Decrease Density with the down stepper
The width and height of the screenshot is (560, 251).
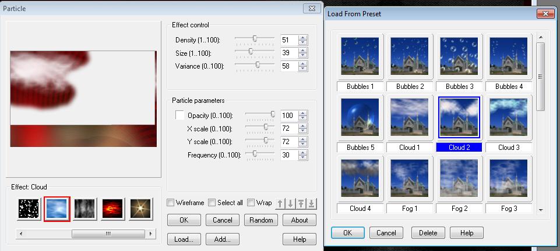pyautogui.click(x=303, y=42)
